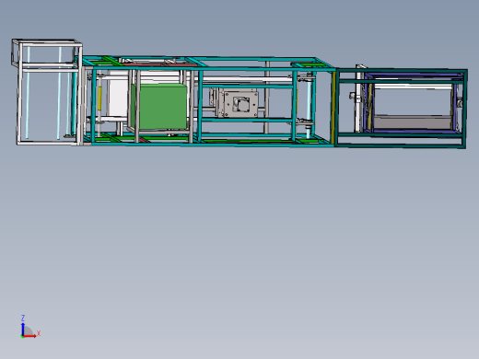Select the green box in the model
This screenshot has height=359, width=479.
(x=158, y=106)
